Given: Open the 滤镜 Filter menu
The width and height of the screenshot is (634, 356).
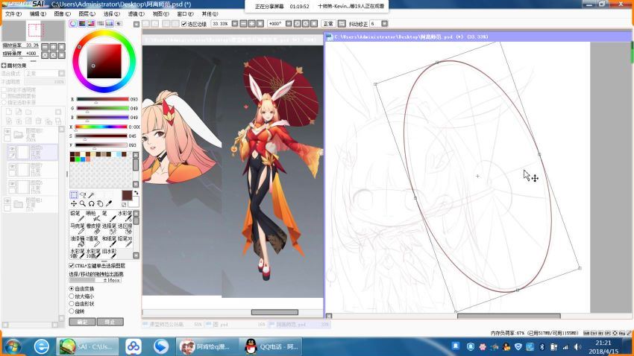Looking at the screenshot, I should coord(136,13).
